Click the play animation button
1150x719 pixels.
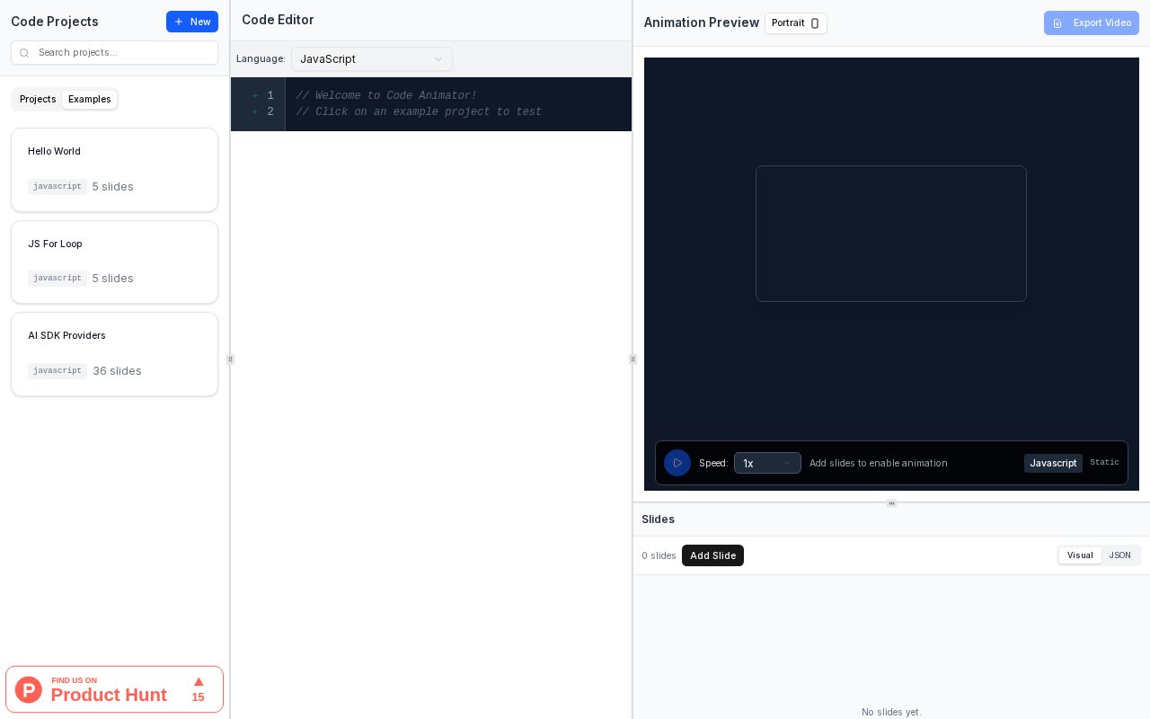pyautogui.click(x=677, y=463)
